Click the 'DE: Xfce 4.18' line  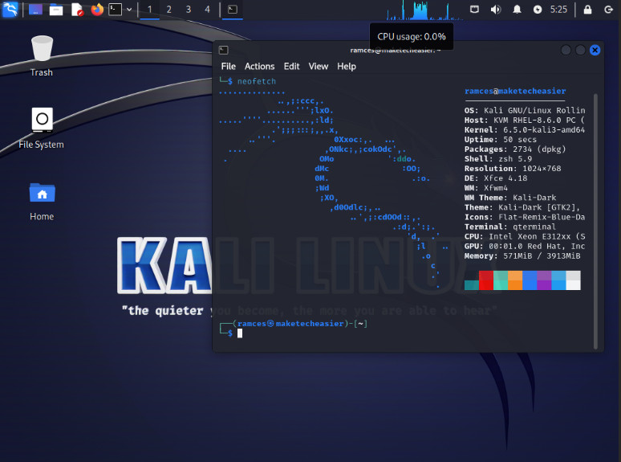pos(496,178)
